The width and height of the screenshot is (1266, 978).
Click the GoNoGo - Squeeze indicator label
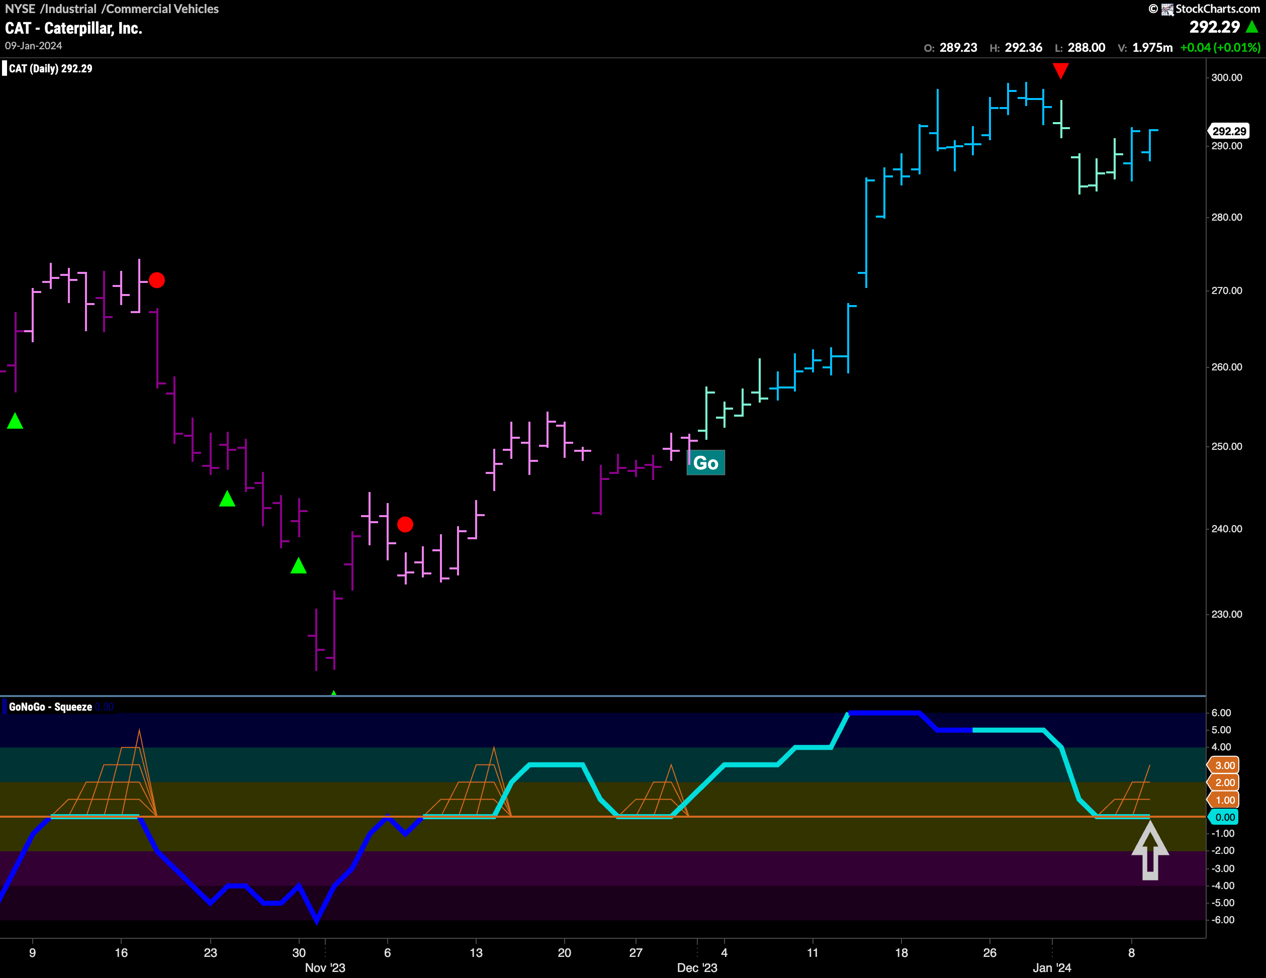point(50,707)
